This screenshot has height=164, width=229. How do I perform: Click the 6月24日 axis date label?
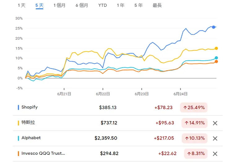click(x=180, y=94)
